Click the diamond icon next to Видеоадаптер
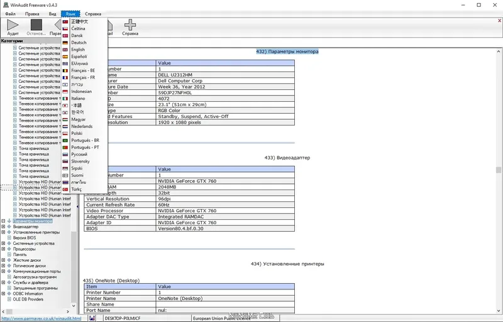Viewport: 503px width, 322px height. 9,227
